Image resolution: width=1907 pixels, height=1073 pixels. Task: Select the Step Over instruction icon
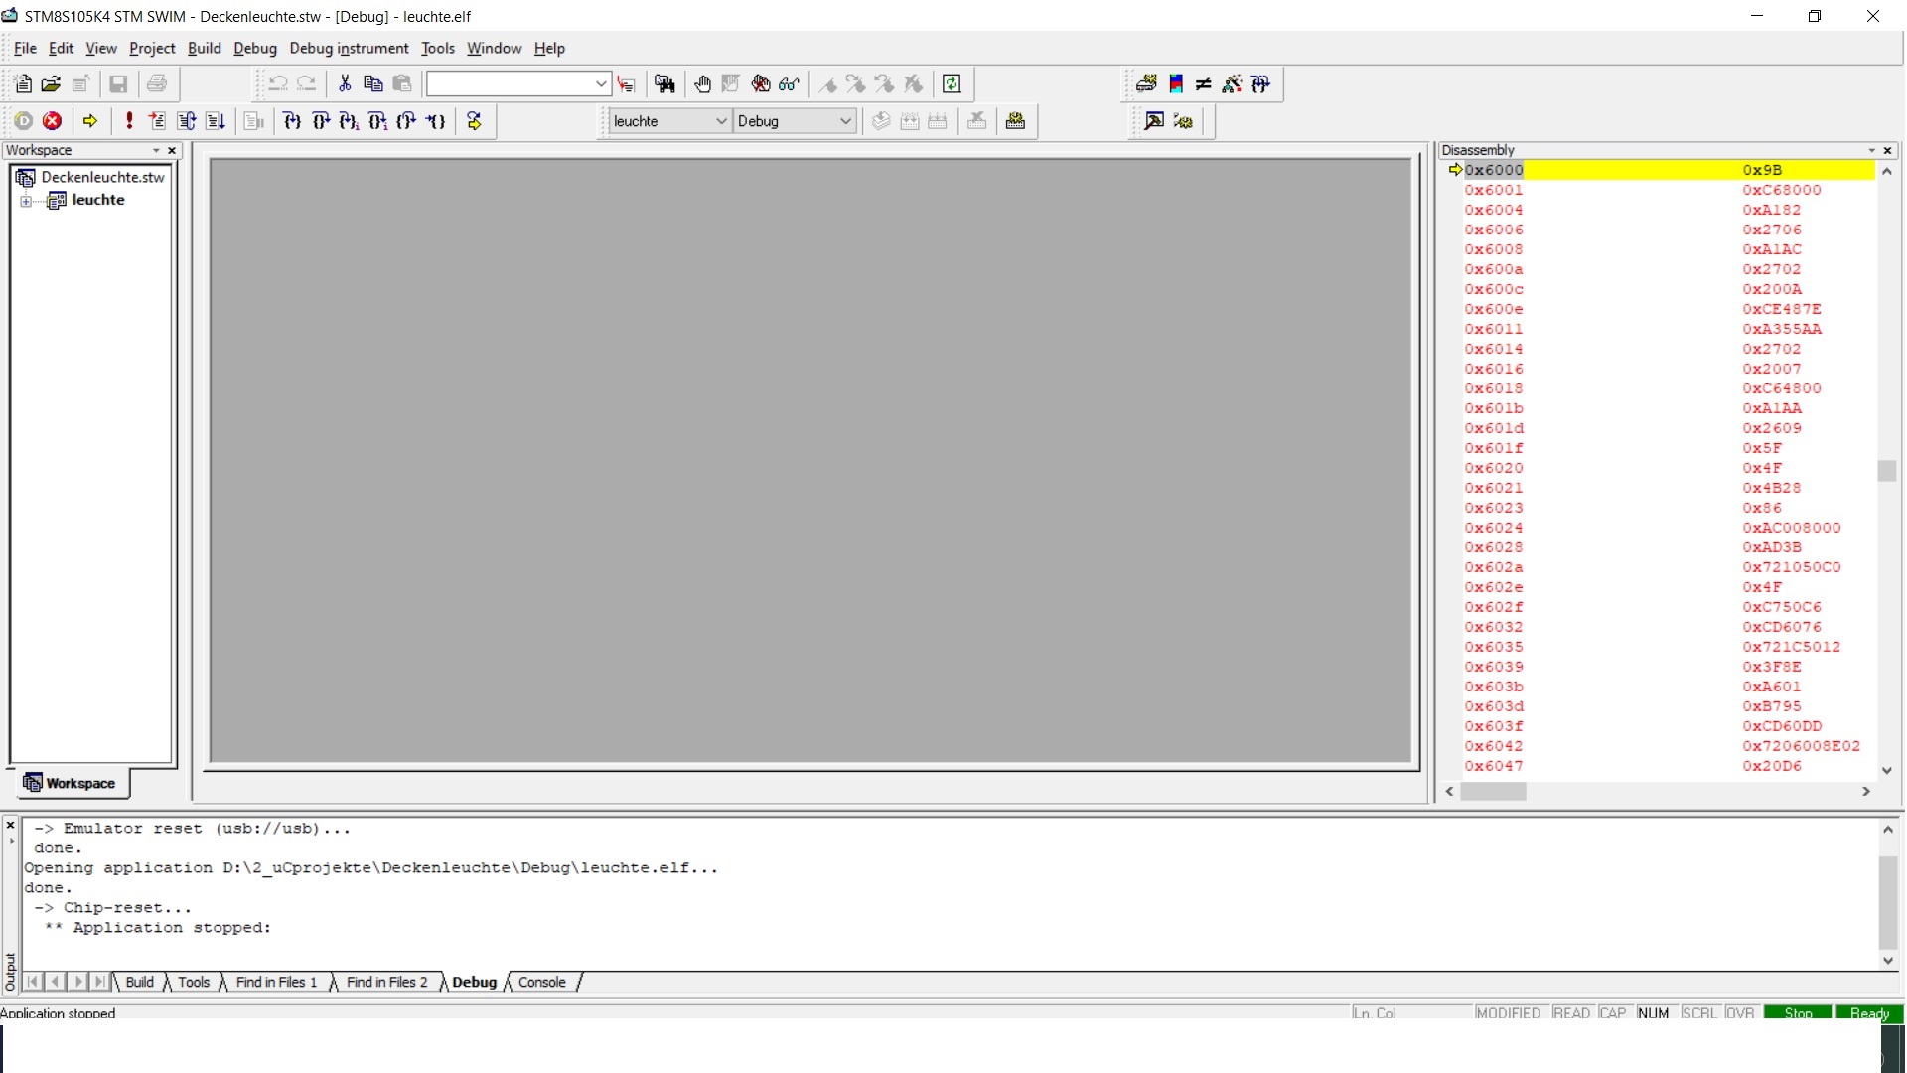378,120
